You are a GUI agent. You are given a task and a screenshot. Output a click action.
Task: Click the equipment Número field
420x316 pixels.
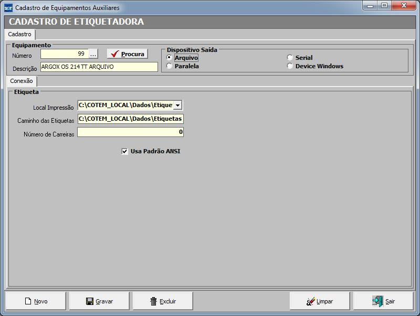pos(64,54)
